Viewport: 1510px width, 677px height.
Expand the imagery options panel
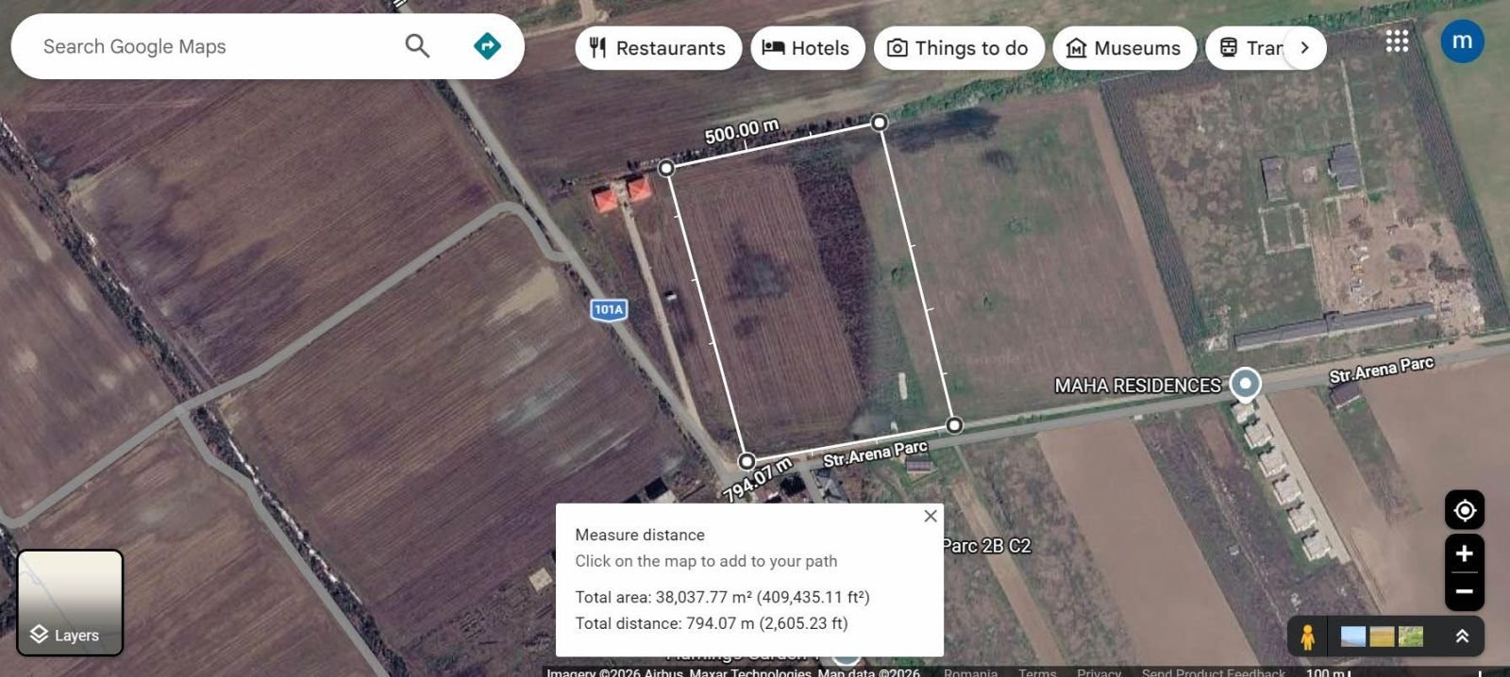click(1462, 636)
